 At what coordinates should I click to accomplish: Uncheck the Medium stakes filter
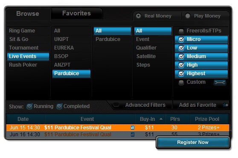click(x=181, y=56)
